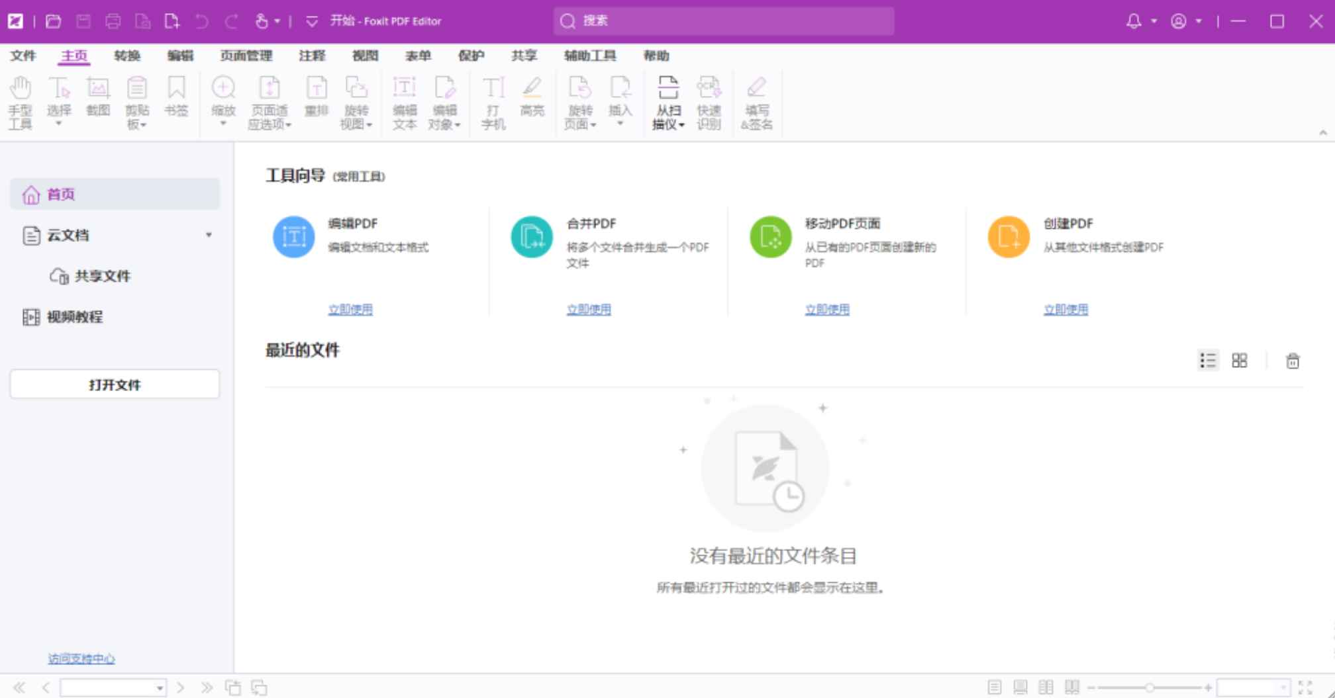This screenshot has height=698, width=1335.
Task: Switch to the 转换 ribbon tab
Action: 127,56
